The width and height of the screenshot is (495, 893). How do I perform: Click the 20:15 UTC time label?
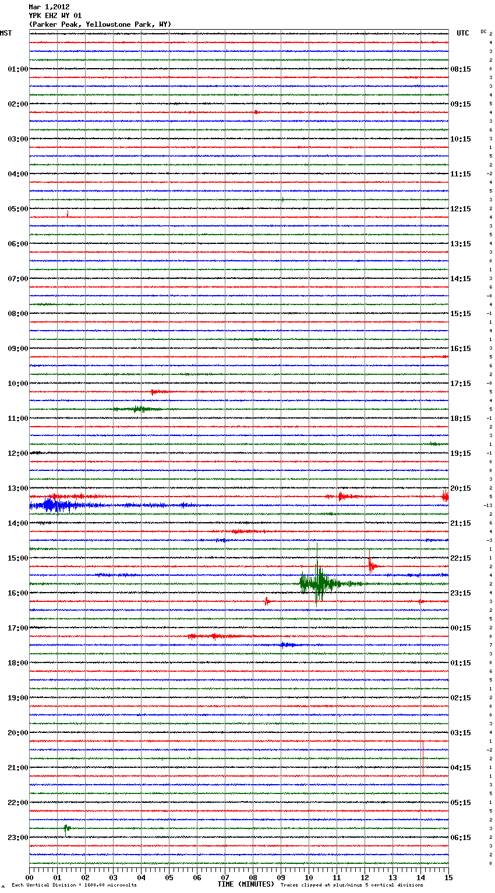(461, 488)
